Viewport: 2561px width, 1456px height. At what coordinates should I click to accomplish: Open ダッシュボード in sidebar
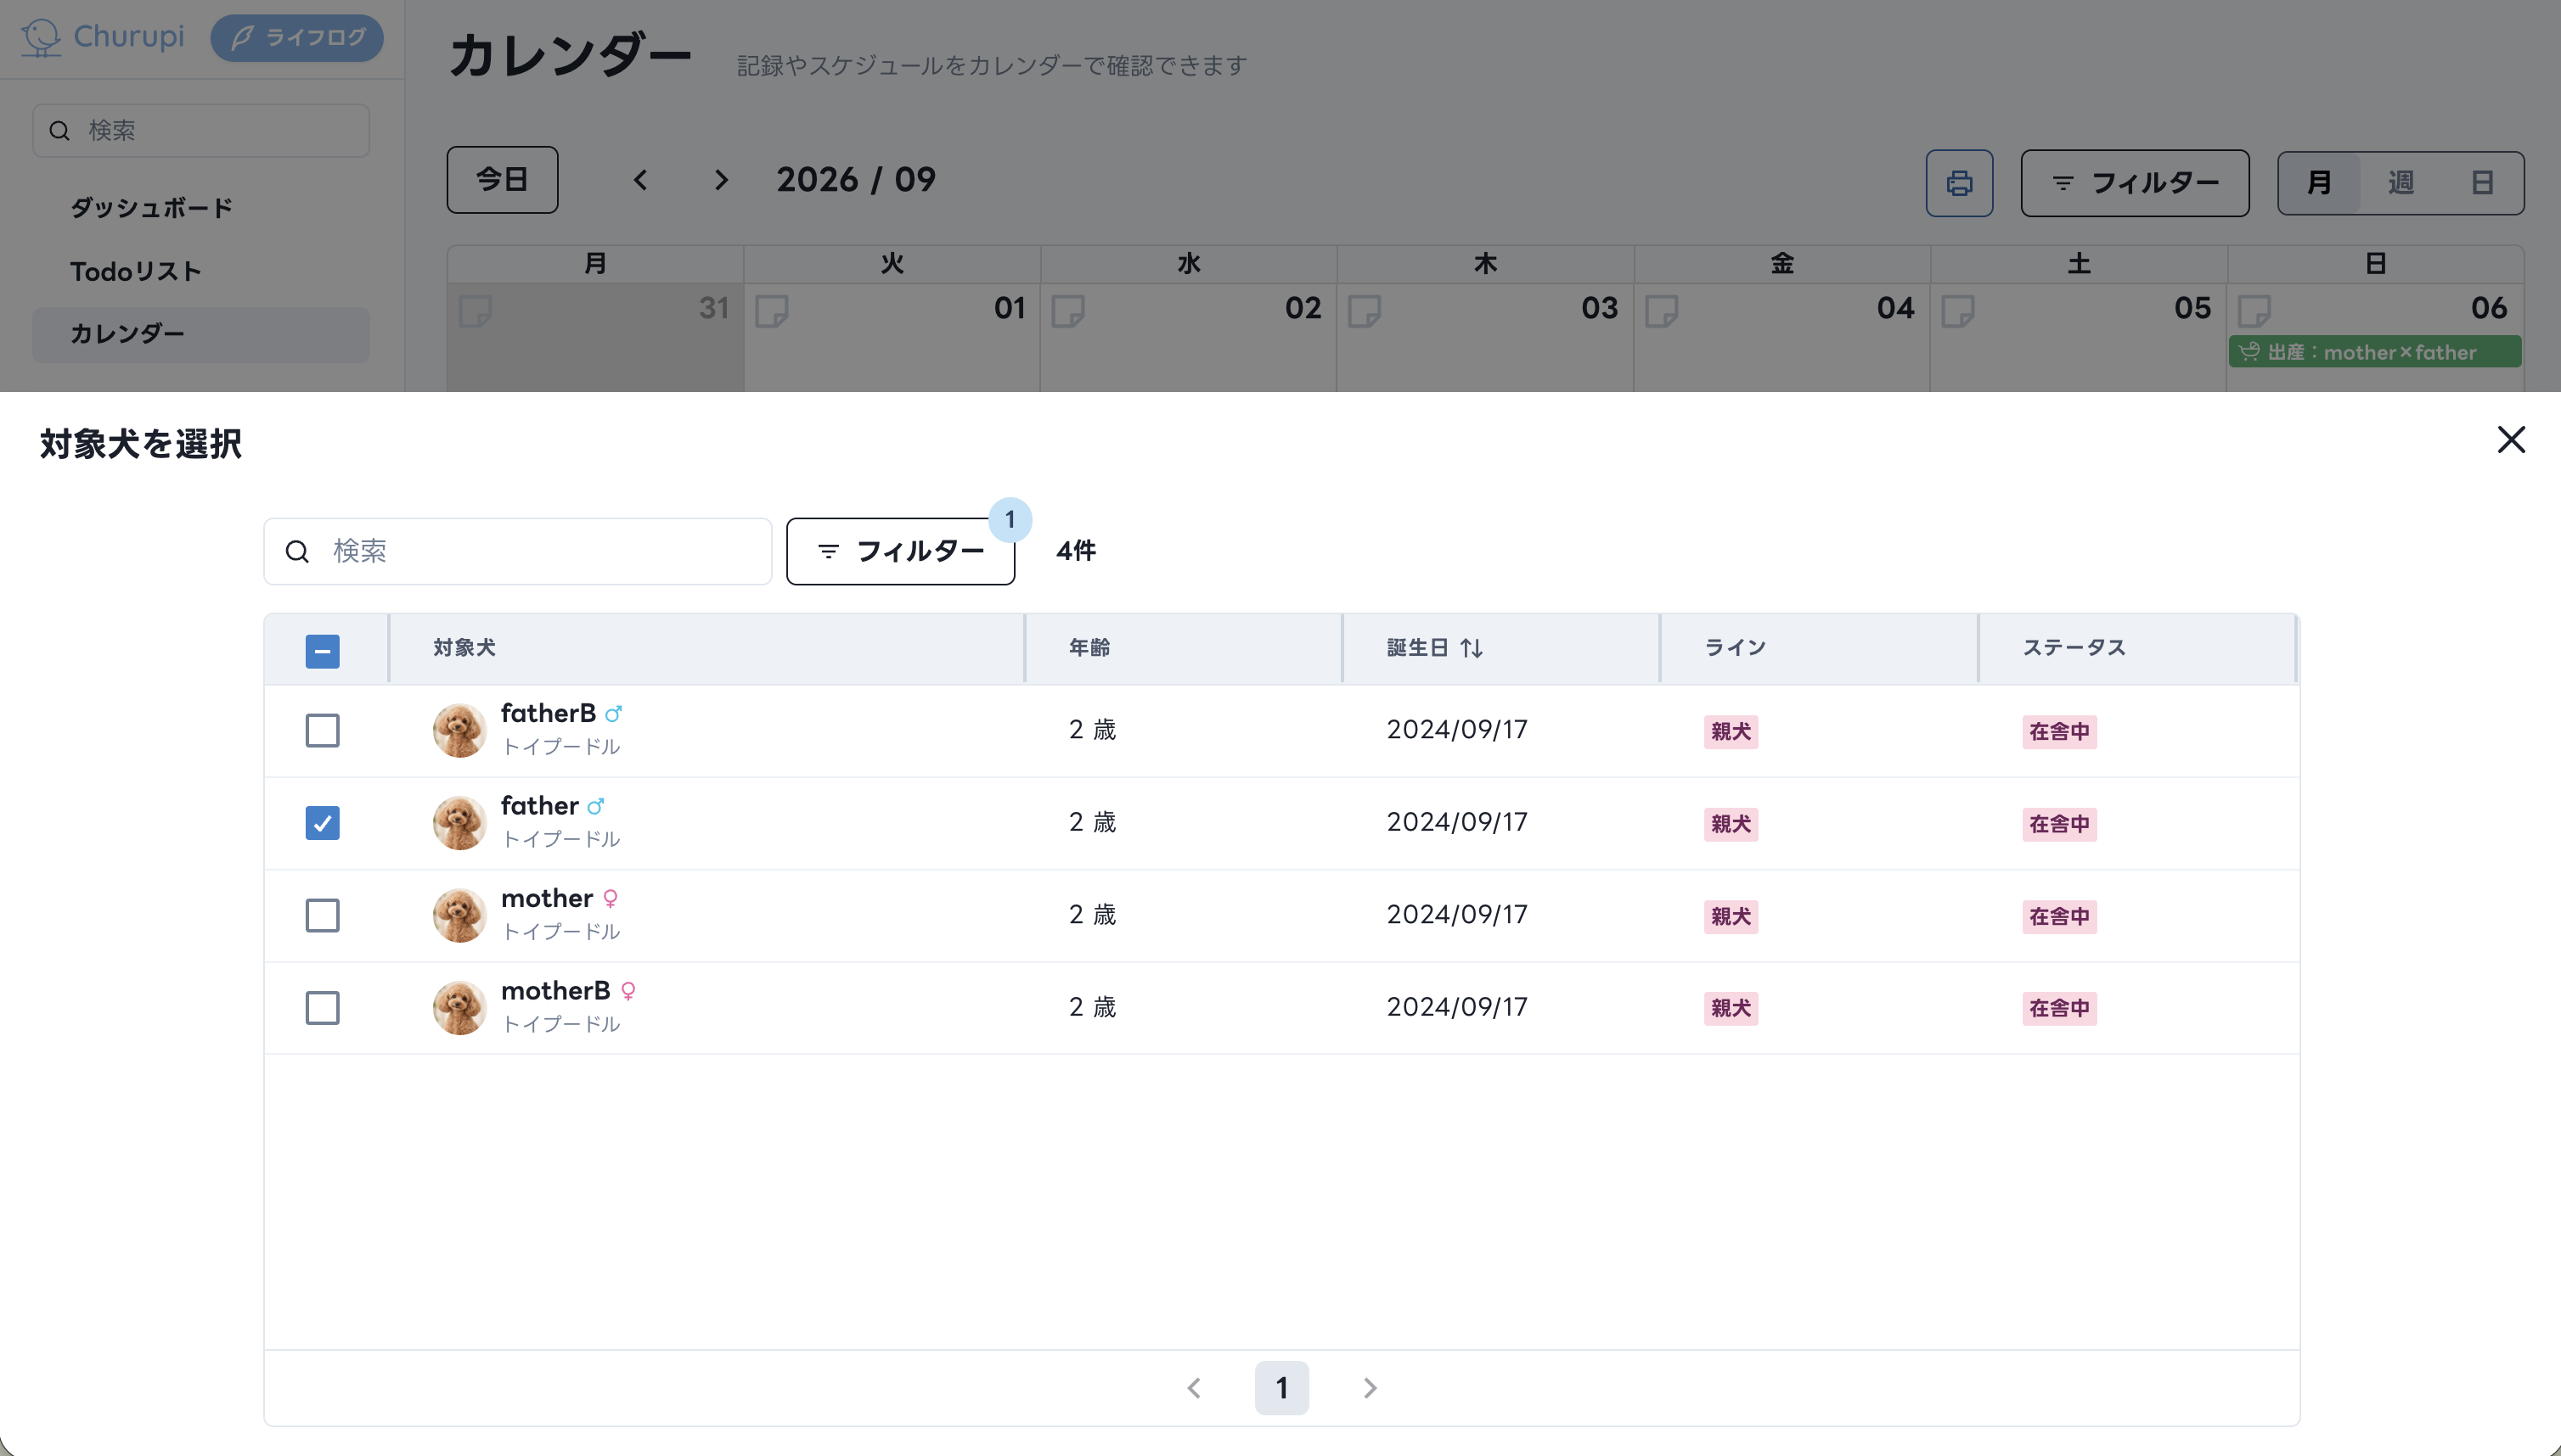pyautogui.click(x=201, y=208)
